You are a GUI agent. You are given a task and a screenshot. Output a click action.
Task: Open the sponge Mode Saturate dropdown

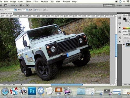click(x=11, y=10)
